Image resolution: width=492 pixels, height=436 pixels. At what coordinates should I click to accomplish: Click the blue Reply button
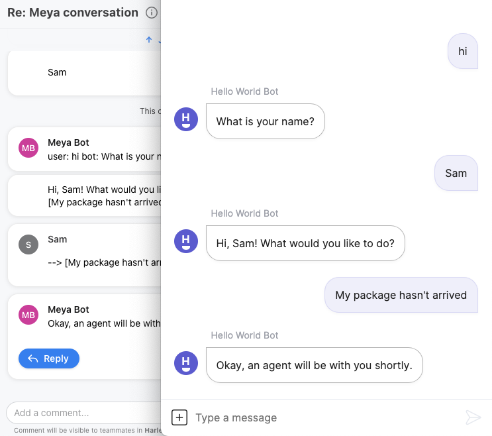(49, 358)
